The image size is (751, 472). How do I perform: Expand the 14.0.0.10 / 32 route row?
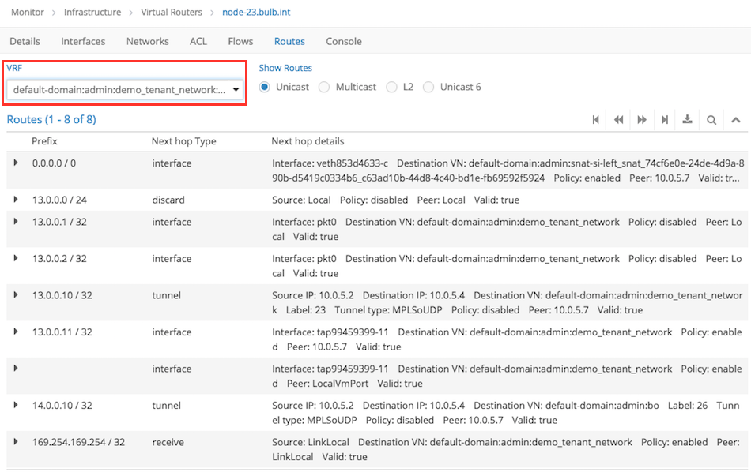[16, 405]
